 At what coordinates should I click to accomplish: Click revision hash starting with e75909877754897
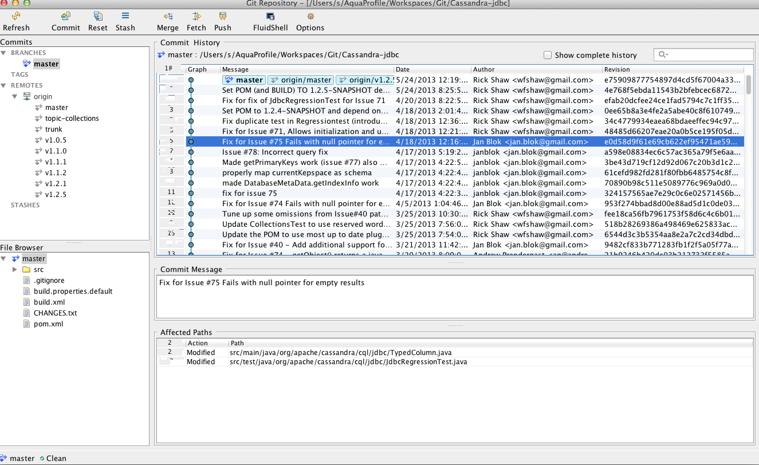673,80
